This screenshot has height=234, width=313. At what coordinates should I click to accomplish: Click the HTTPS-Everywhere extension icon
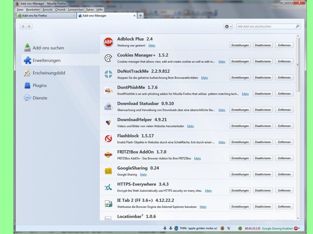coord(108,187)
